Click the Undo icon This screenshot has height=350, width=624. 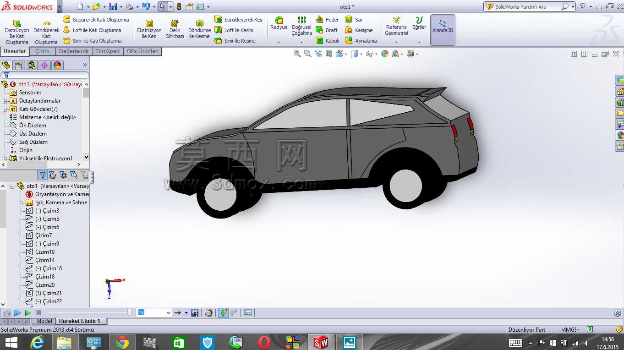point(146,6)
